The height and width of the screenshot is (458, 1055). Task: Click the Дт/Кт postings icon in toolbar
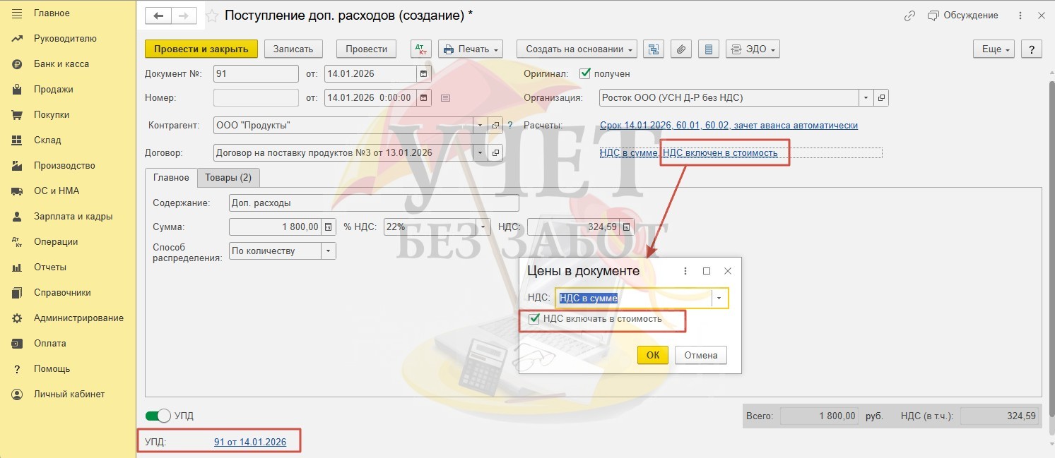pos(421,49)
